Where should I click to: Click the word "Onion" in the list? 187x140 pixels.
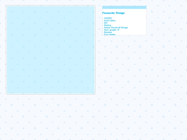[x=107, y=28]
